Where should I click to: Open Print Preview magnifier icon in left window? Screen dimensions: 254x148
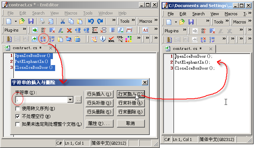click(51, 21)
